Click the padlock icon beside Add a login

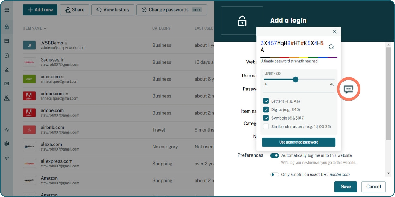[242, 21]
